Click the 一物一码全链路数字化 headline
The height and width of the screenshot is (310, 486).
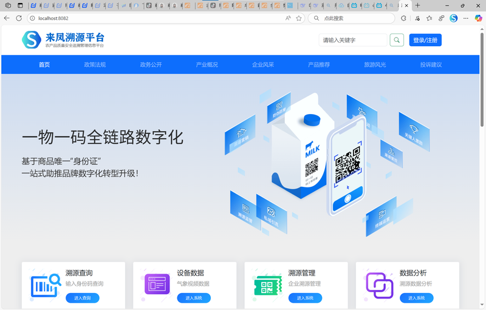click(x=103, y=137)
